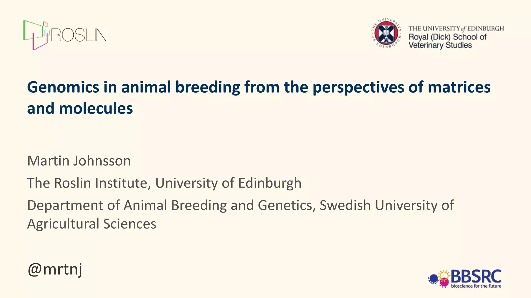
Task: Click the author name Martin Johnsson
Action: click(x=79, y=161)
